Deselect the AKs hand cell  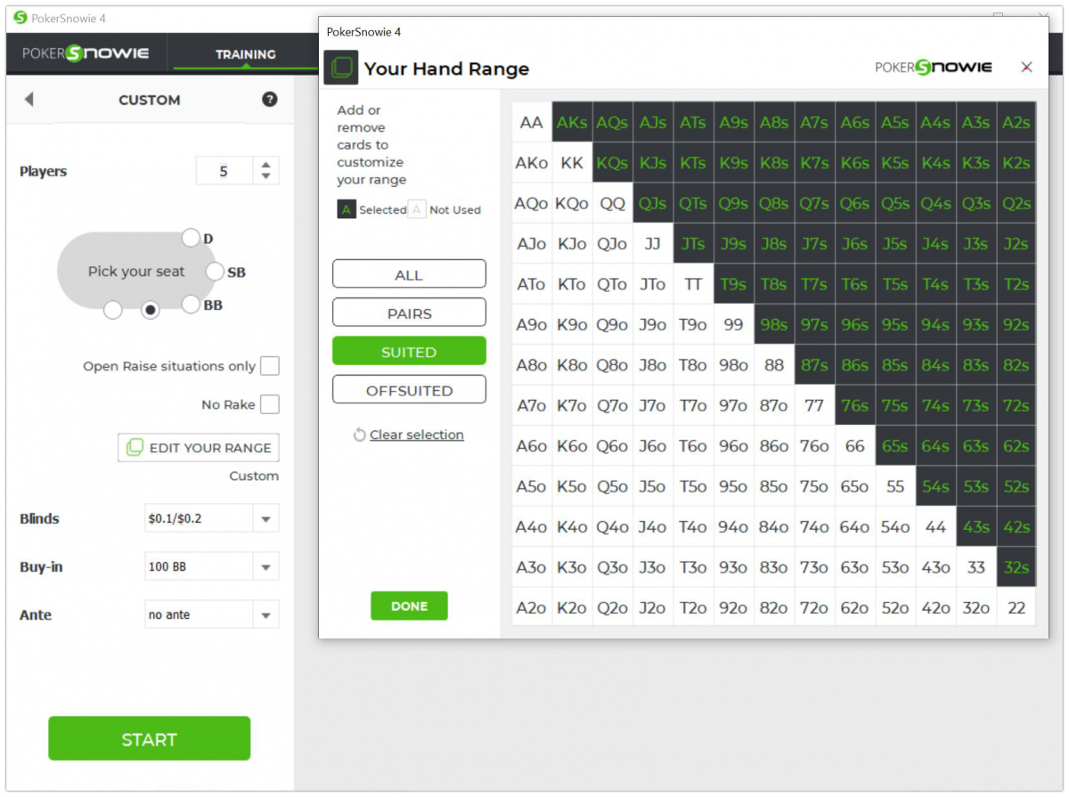tap(572, 122)
